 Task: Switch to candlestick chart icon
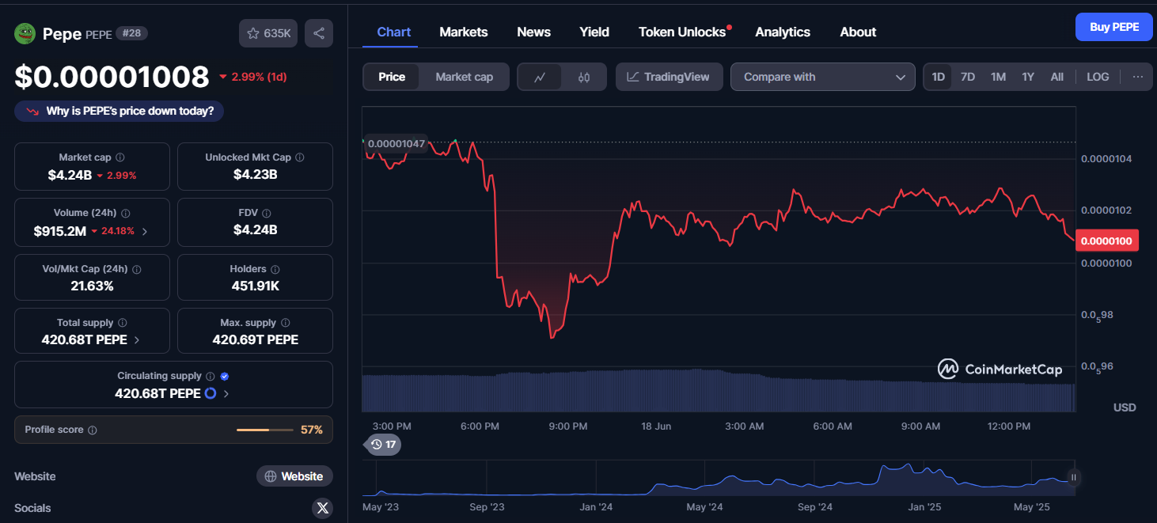point(584,77)
